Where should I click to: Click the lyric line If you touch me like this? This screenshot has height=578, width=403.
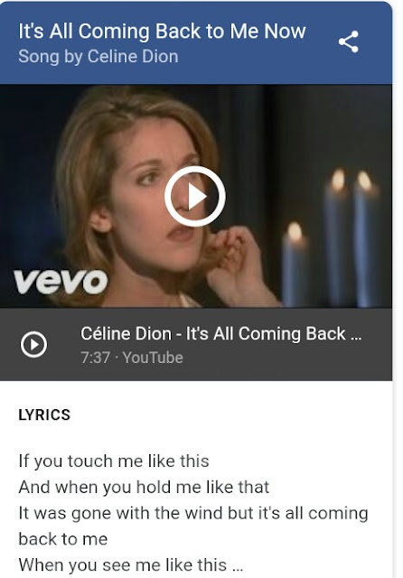[114, 461]
